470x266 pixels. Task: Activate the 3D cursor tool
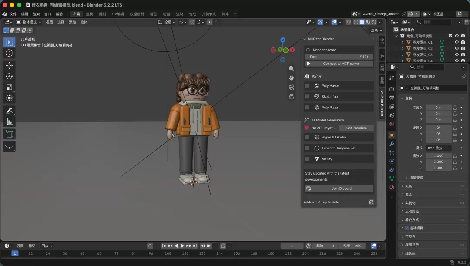(9, 53)
